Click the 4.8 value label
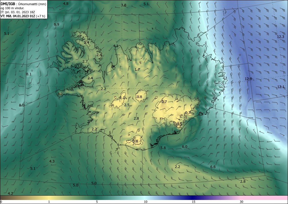 point(66,4)
